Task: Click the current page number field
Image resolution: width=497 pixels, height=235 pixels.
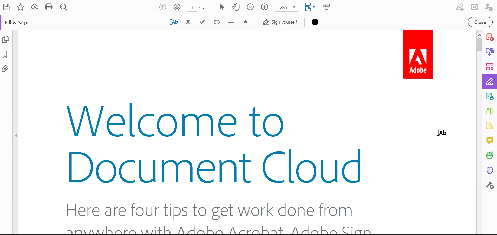Action: [192, 7]
